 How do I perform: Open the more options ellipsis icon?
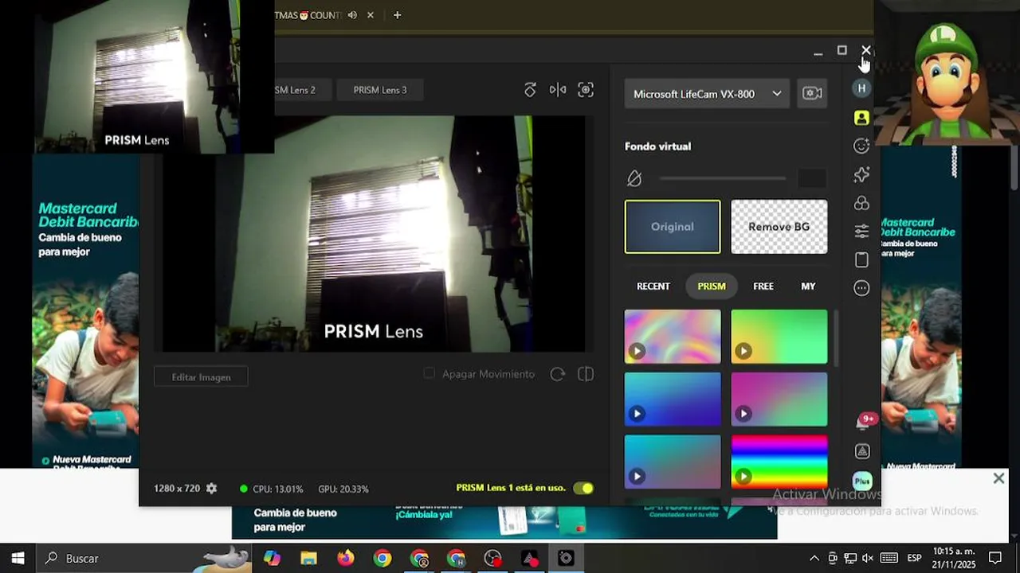[x=861, y=288]
